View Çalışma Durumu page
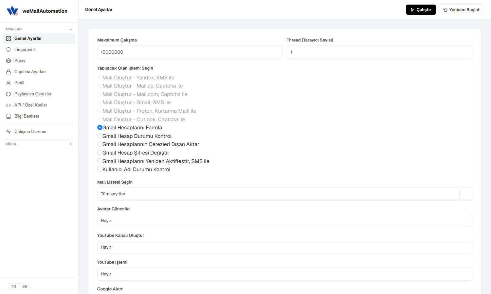491x294 pixels. click(x=39, y=132)
